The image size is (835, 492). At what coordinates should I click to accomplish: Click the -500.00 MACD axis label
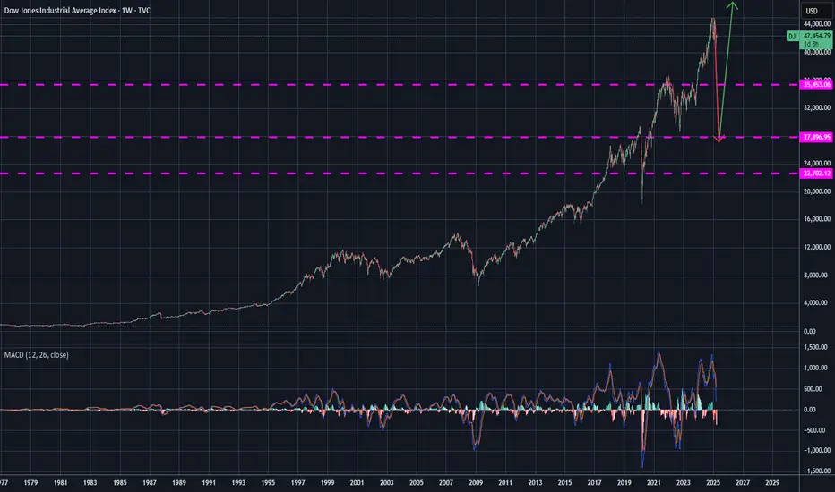click(816, 430)
